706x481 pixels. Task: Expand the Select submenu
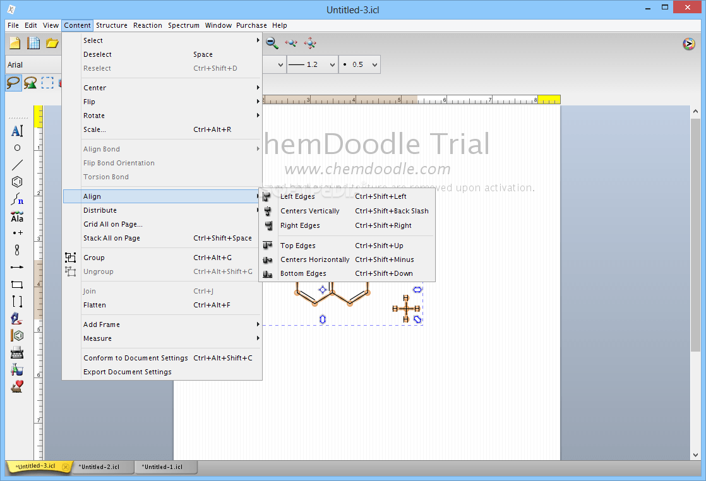(162, 40)
